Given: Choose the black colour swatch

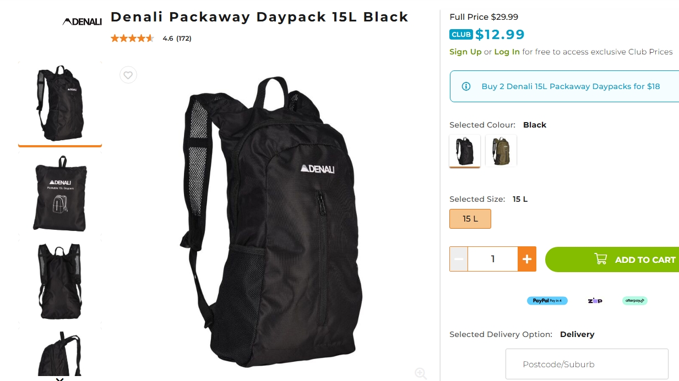Looking at the screenshot, I should pos(465,151).
